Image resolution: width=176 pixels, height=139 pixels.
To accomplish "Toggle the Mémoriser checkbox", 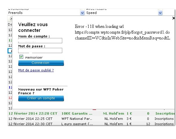I will click(x=21, y=57).
